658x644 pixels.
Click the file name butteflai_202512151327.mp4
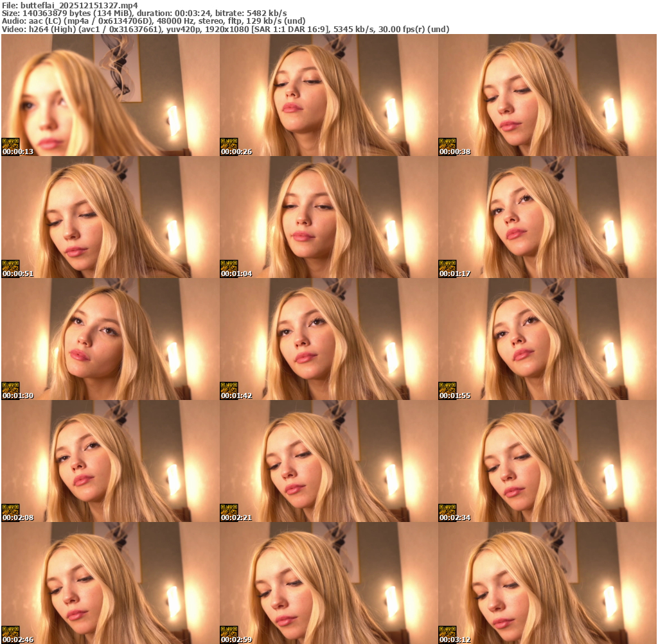79,5
